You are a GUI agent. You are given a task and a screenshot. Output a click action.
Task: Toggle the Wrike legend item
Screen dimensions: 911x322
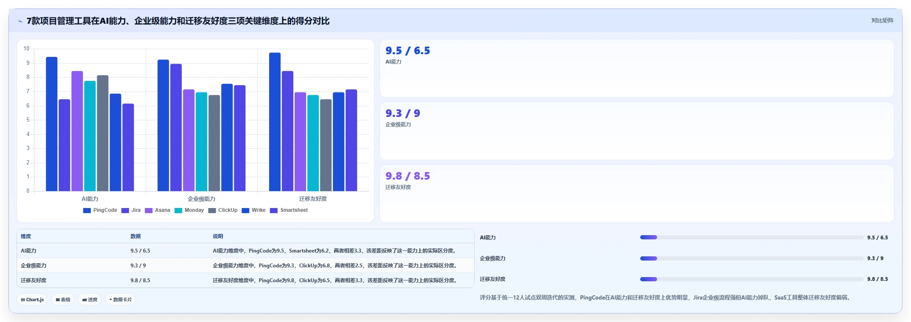click(x=253, y=210)
